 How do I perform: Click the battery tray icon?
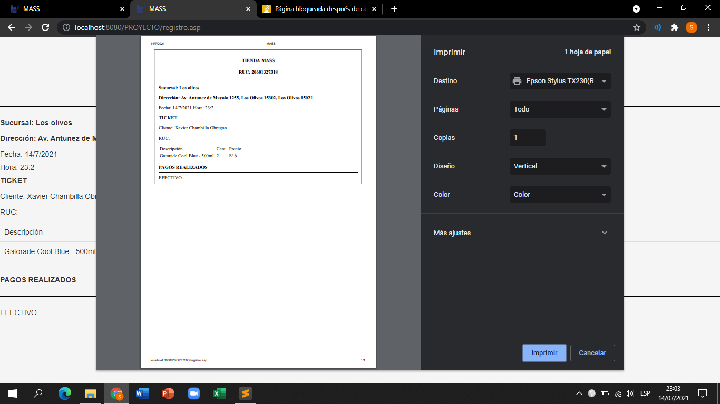(605, 393)
